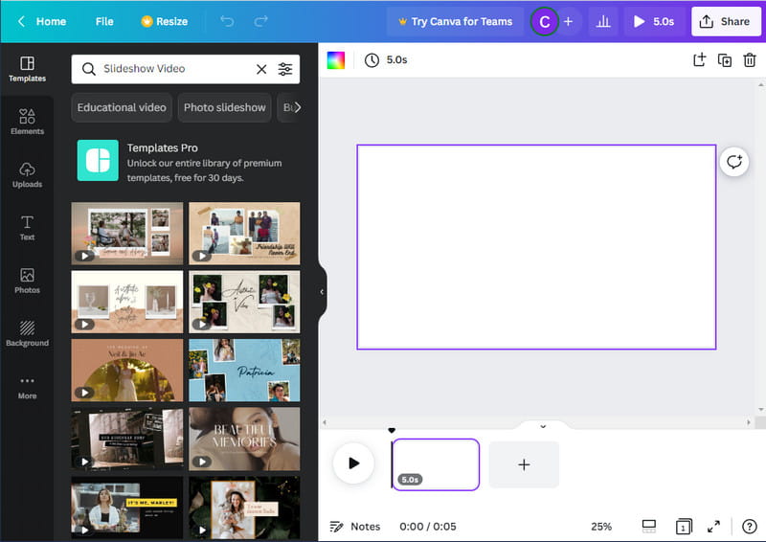The height and width of the screenshot is (542, 766).
Task: Select the It's Me Marley template
Action: tap(127, 508)
